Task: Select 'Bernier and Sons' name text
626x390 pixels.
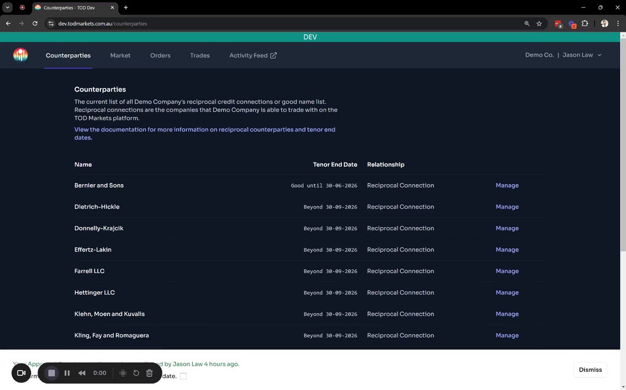Action: [x=99, y=185]
